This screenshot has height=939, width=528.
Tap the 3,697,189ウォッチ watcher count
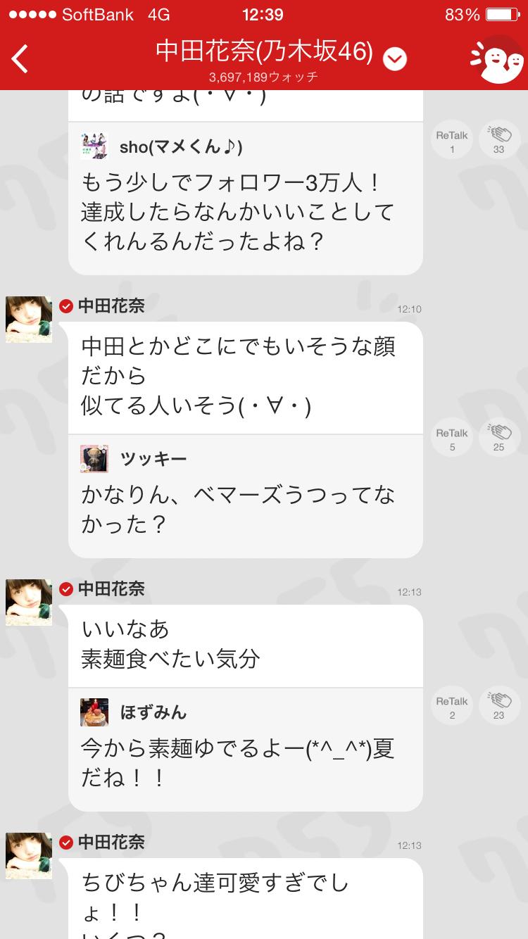click(x=263, y=77)
